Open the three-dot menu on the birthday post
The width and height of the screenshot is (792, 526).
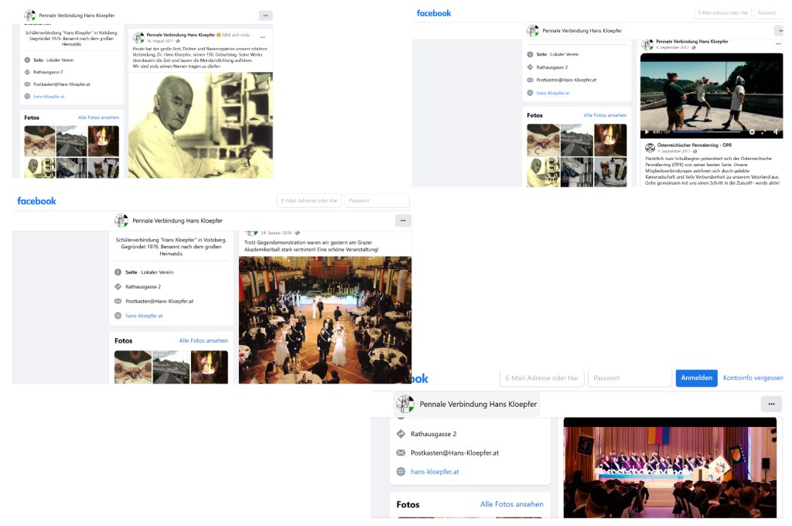(x=263, y=36)
